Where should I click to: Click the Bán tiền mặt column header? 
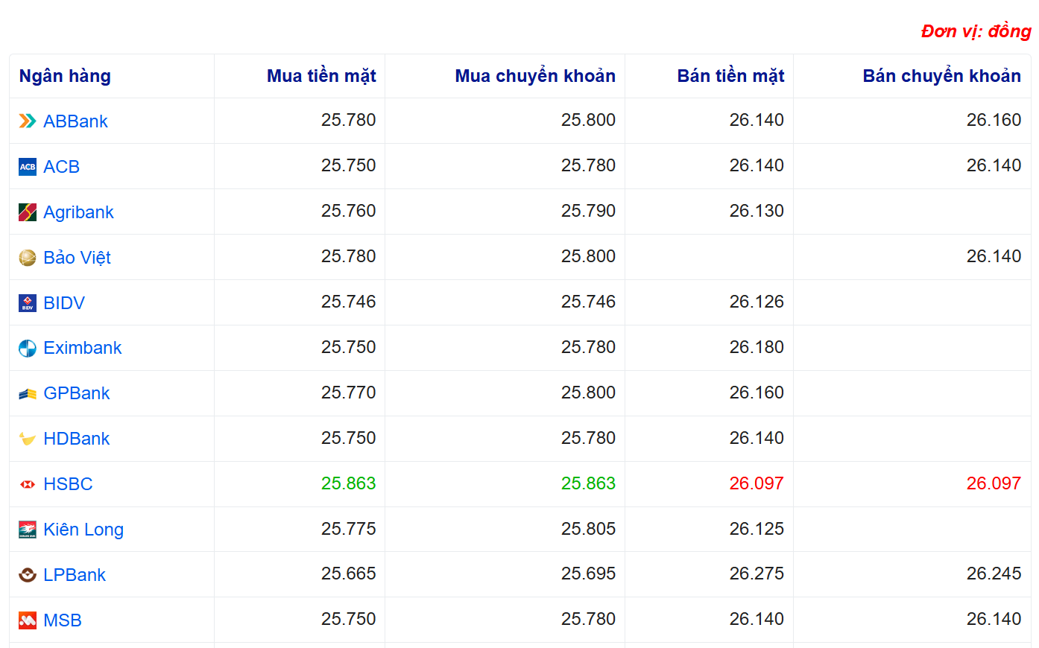coord(730,76)
